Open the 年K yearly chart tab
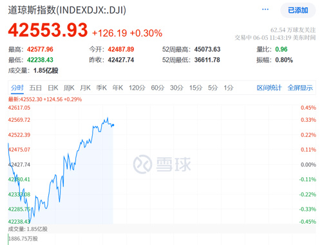The image size is (322, 245). click(118, 88)
